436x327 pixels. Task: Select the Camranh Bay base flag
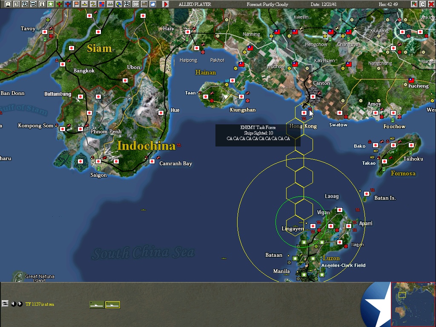(152, 161)
